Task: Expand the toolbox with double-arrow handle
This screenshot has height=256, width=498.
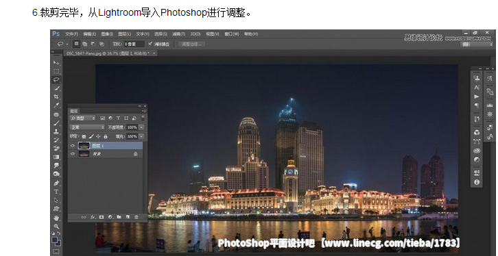Action: (53, 51)
